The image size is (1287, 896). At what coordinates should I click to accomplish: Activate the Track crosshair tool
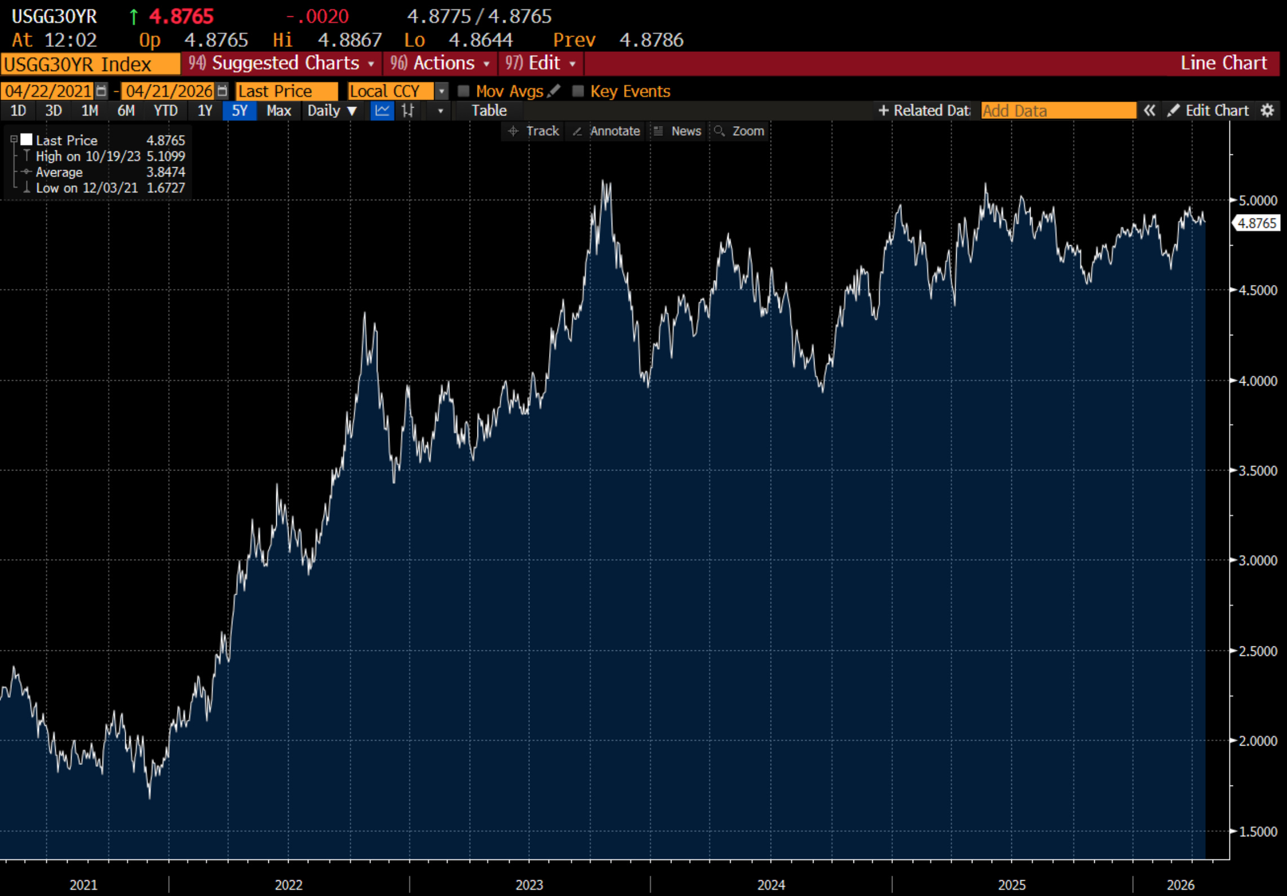pyautogui.click(x=532, y=131)
